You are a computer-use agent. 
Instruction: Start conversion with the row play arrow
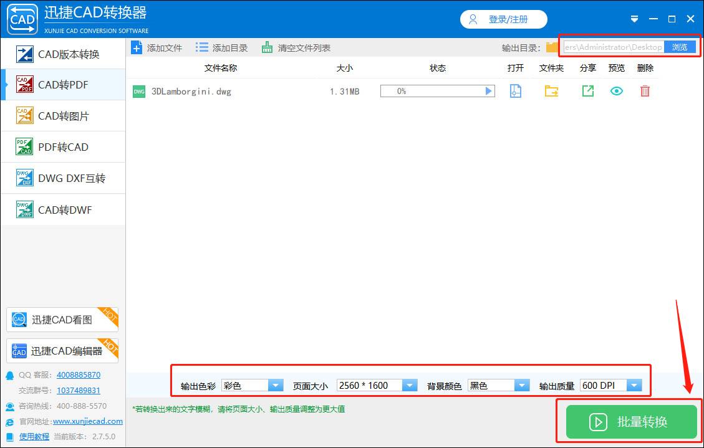pyautogui.click(x=488, y=90)
